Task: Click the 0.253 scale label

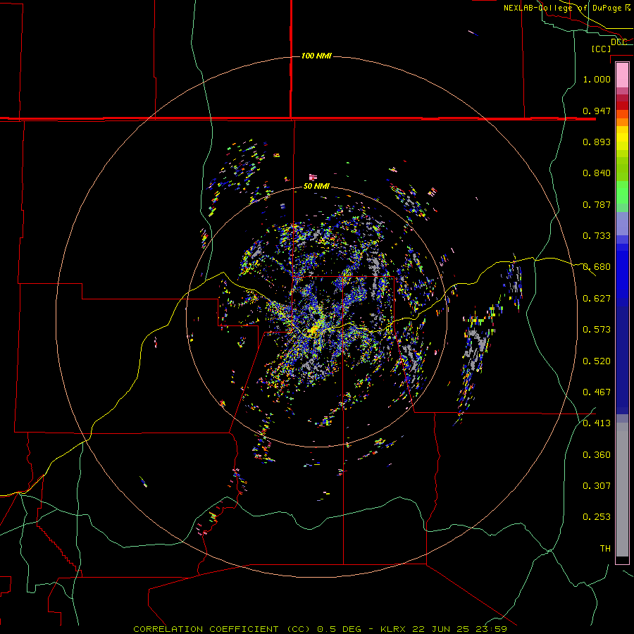Action: pos(597,517)
